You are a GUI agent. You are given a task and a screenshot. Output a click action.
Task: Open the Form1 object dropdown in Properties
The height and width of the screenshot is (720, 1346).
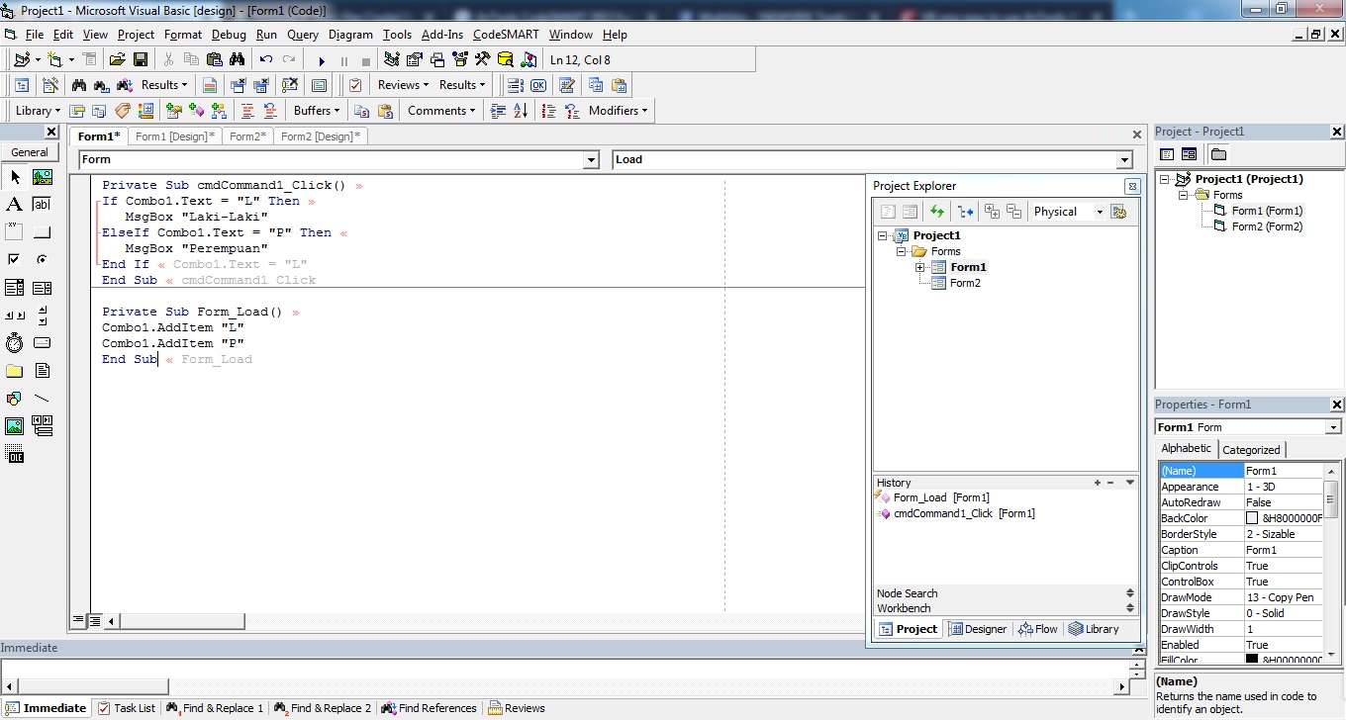[1333, 427]
